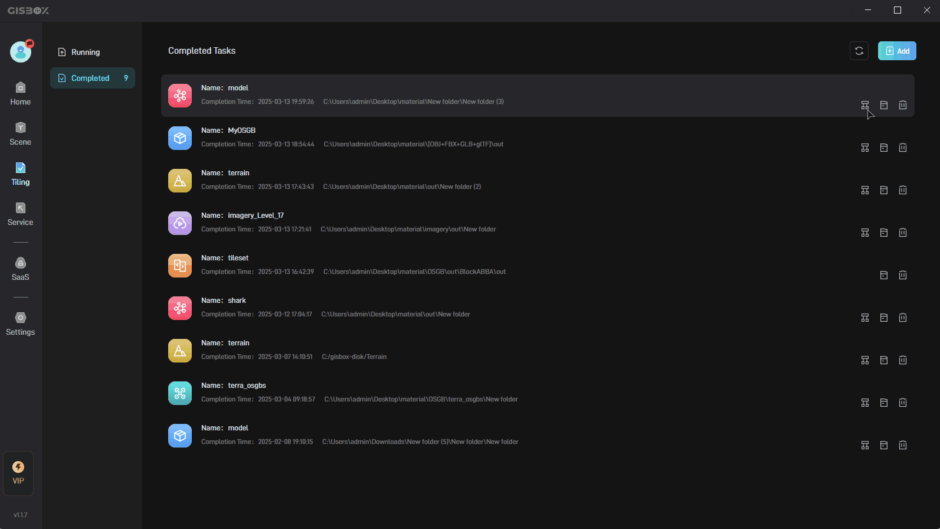Click hierarchy icon for terrain 2025-03-07 task
This screenshot has width=940, height=529.
pos(865,360)
